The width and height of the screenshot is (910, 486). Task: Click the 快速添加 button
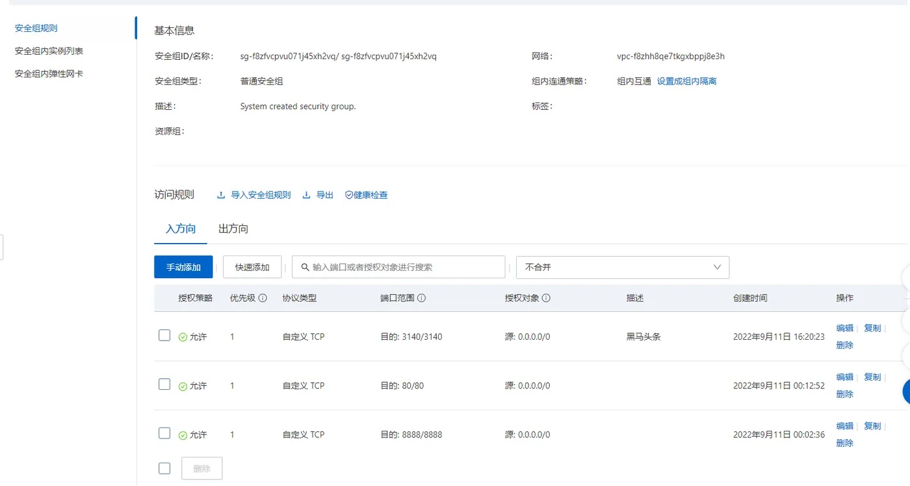pos(252,267)
